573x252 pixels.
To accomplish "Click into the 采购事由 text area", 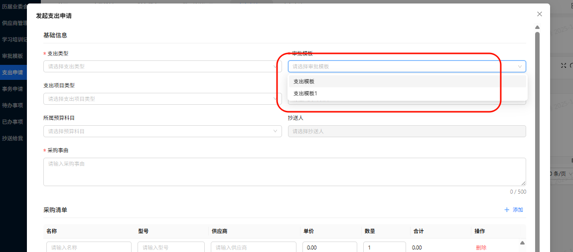I will [284, 172].
